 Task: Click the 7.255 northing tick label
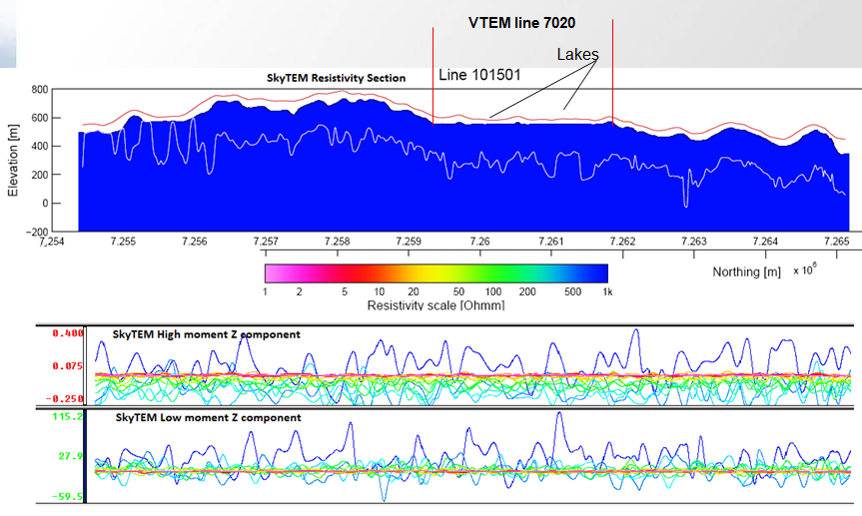point(123,242)
